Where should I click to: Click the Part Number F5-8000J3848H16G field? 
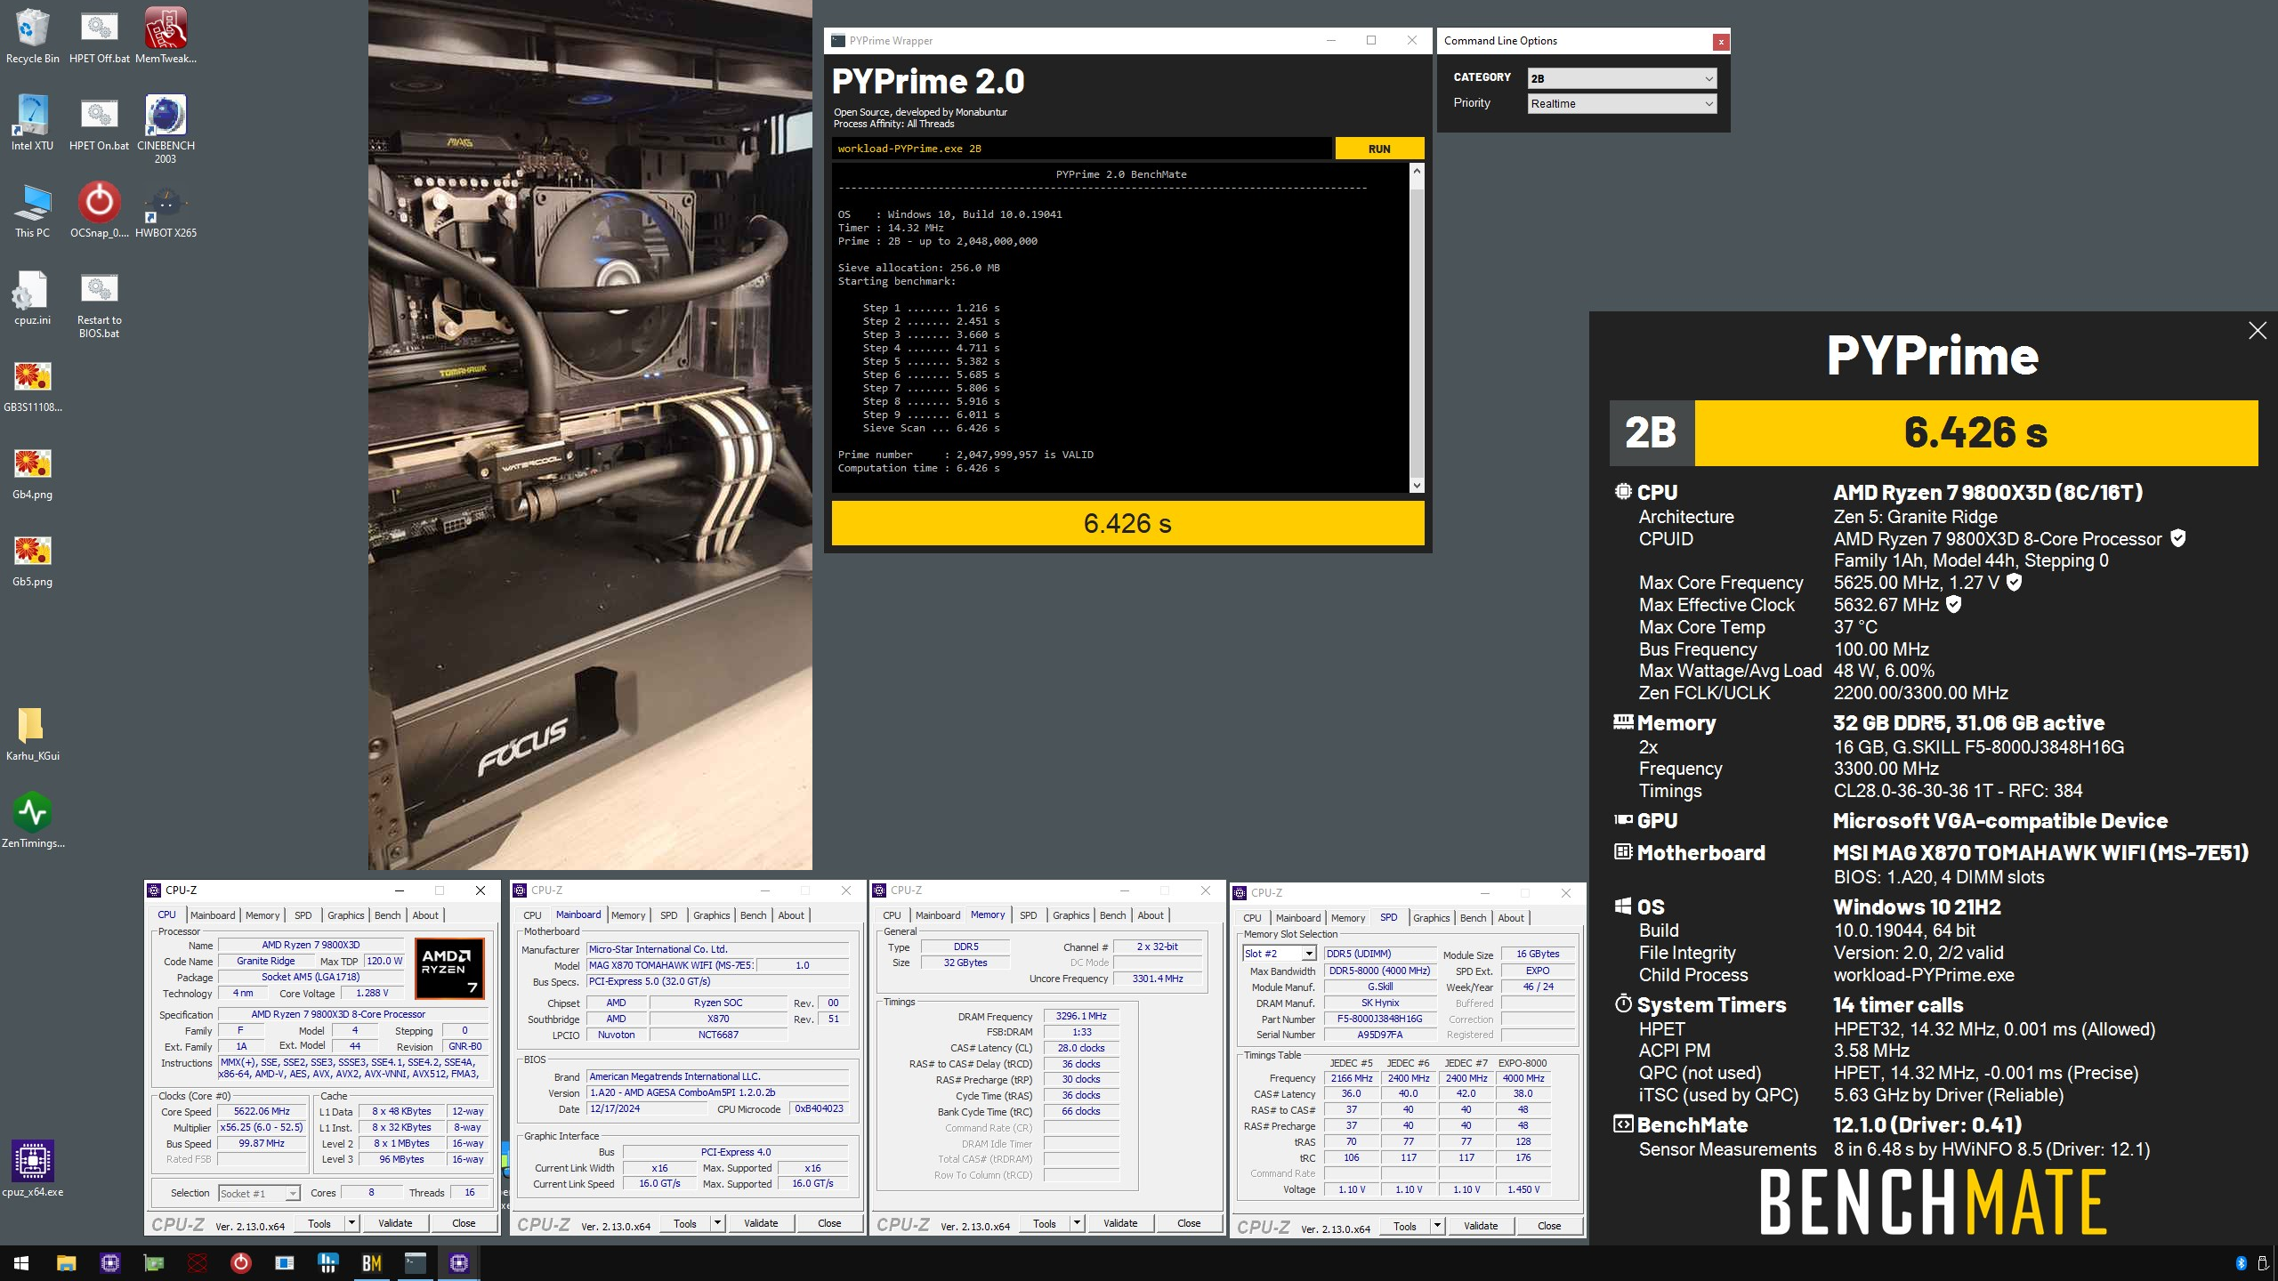tap(1380, 1019)
